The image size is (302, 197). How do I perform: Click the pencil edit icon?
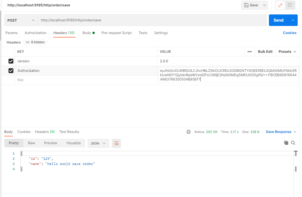click(x=280, y=5)
